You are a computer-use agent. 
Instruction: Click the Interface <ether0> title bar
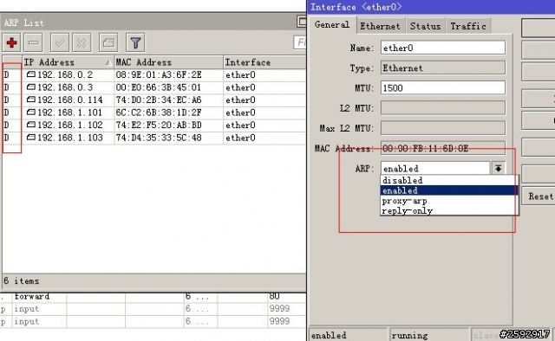tap(431, 7)
